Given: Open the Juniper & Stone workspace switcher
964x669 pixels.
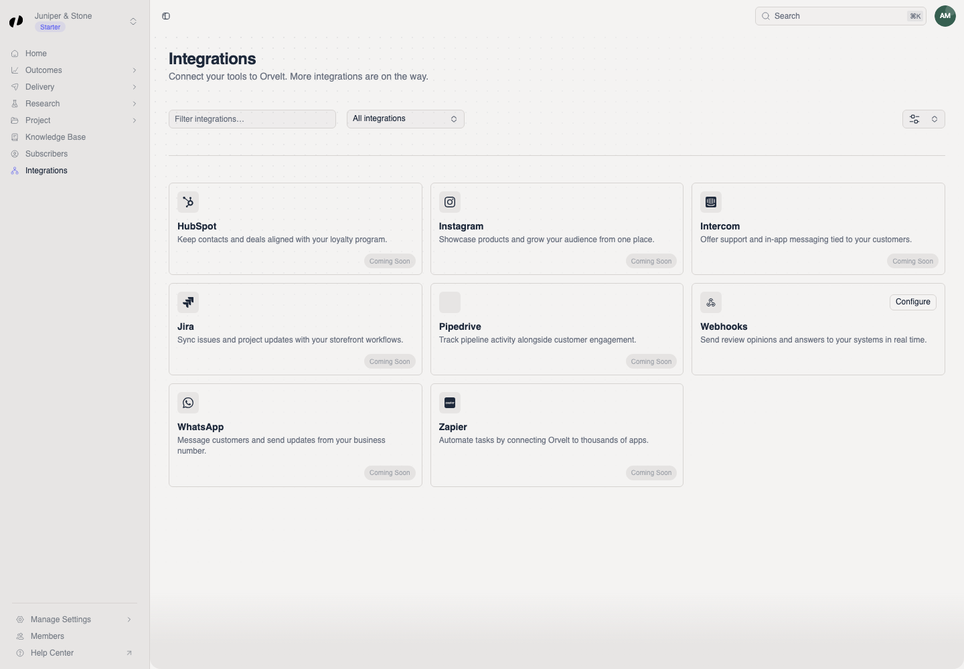Looking at the screenshot, I should point(74,21).
